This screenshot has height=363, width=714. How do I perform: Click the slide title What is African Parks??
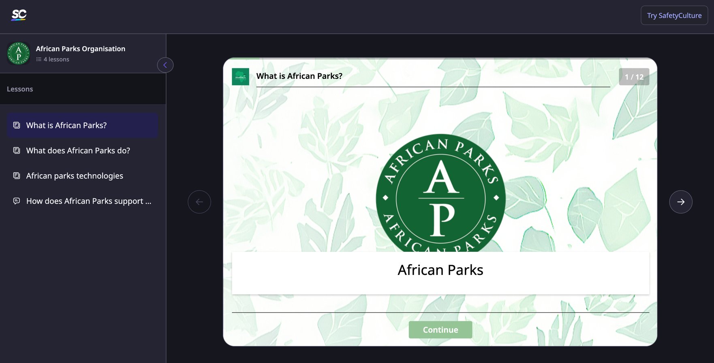pos(299,76)
